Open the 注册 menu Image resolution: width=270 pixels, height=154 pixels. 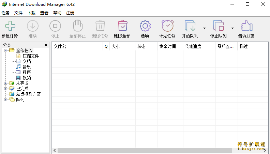point(70,13)
